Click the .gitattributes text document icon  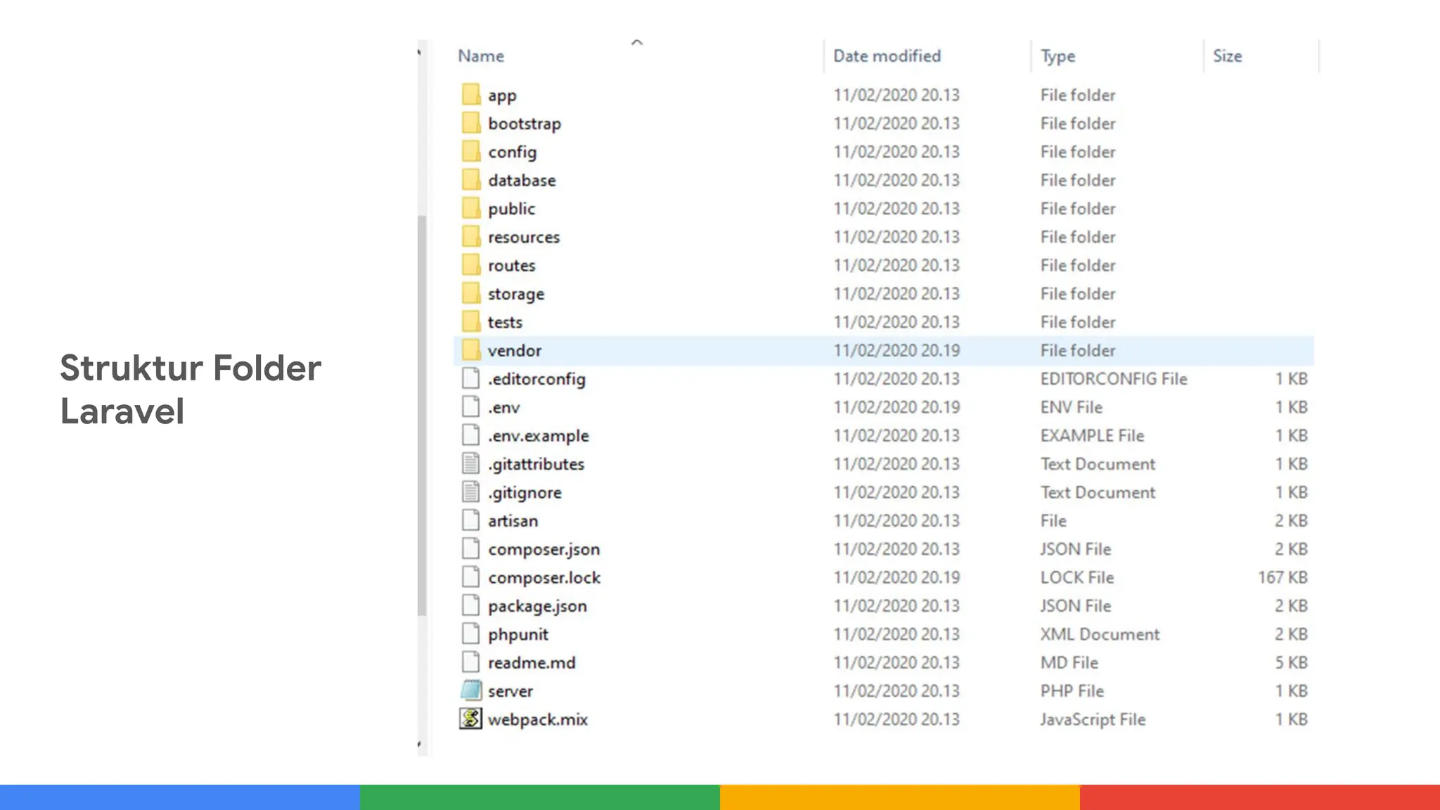[470, 463]
